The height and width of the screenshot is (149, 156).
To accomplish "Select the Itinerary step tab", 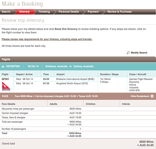I will click(24, 12).
